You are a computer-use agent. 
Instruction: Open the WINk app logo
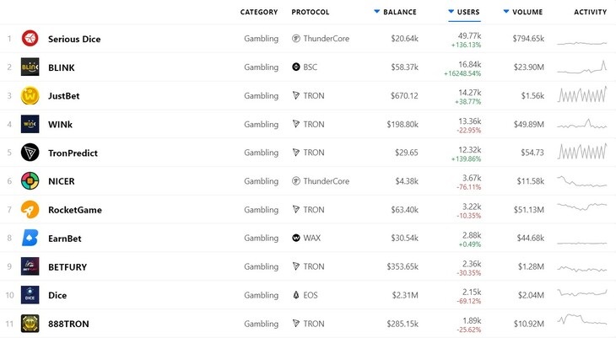pos(30,124)
